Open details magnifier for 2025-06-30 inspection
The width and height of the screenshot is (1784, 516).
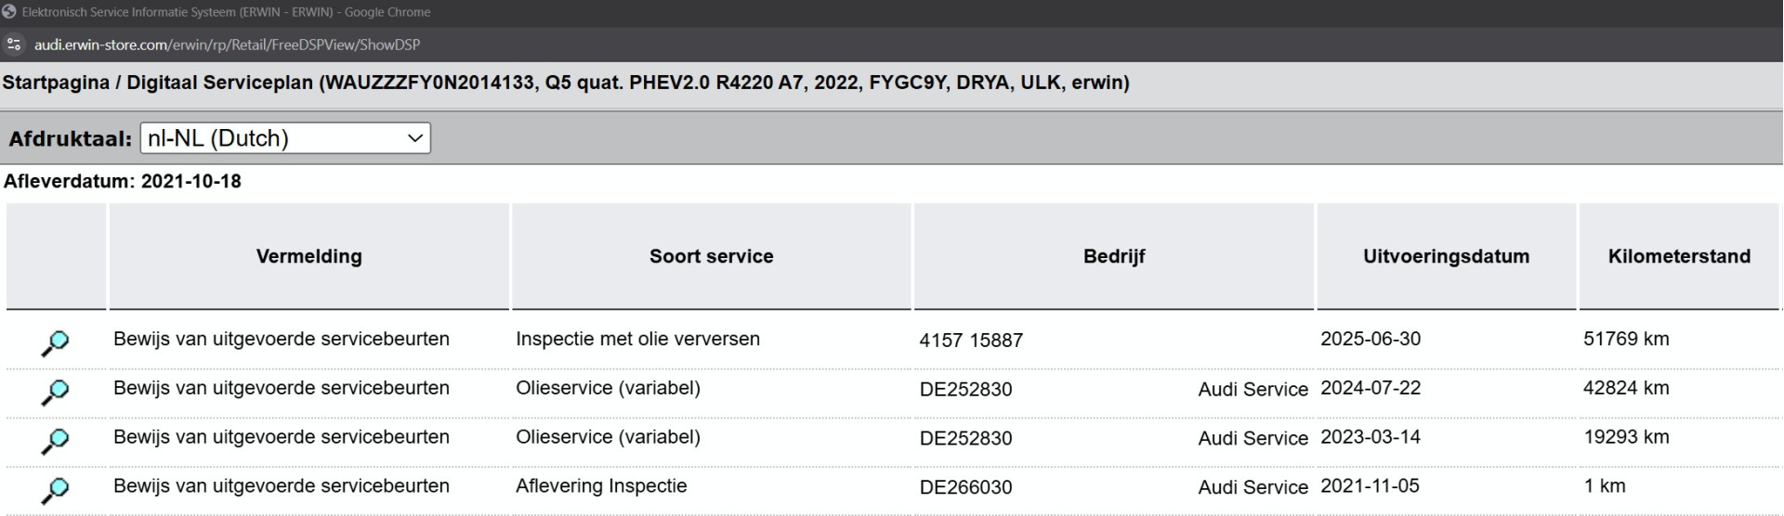click(55, 343)
